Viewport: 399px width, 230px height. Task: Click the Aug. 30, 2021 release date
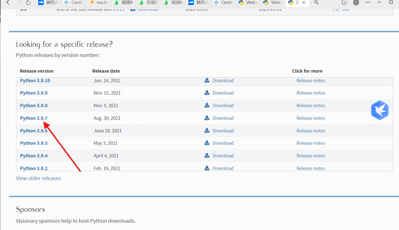[107, 118]
